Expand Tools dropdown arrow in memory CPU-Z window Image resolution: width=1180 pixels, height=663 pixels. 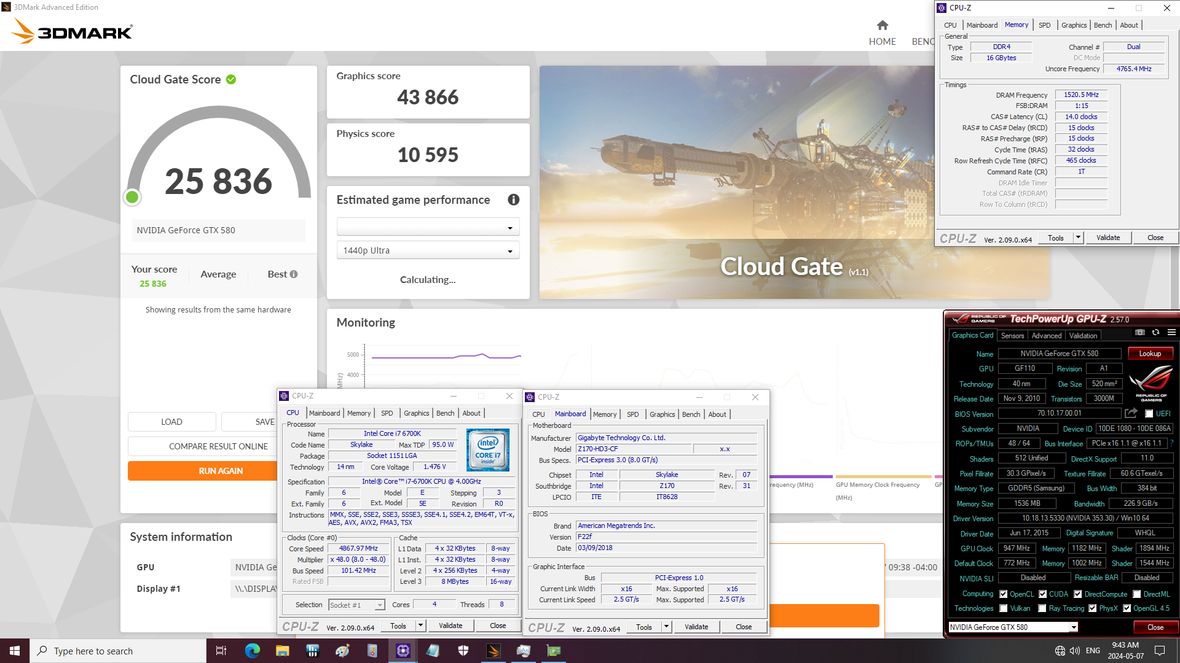1078,238
